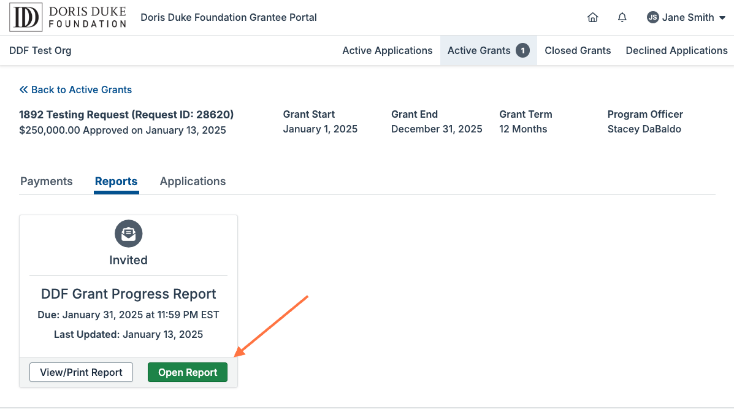Expand the Jane Smith account dropdown arrow
The image size is (734, 409).
pyautogui.click(x=722, y=18)
